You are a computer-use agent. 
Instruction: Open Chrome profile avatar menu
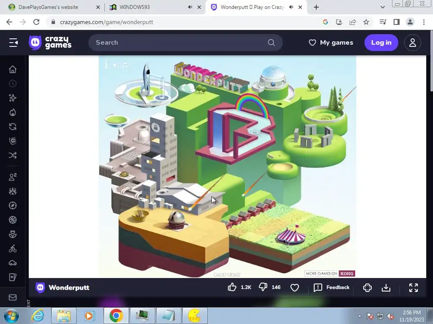click(x=410, y=22)
